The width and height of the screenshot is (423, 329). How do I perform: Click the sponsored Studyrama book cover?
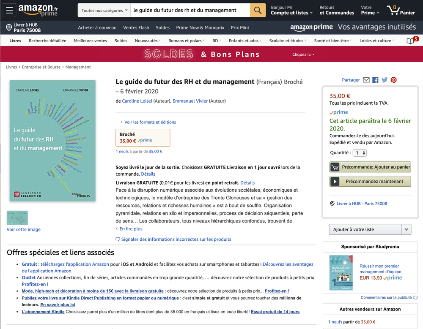(x=341, y=273)
